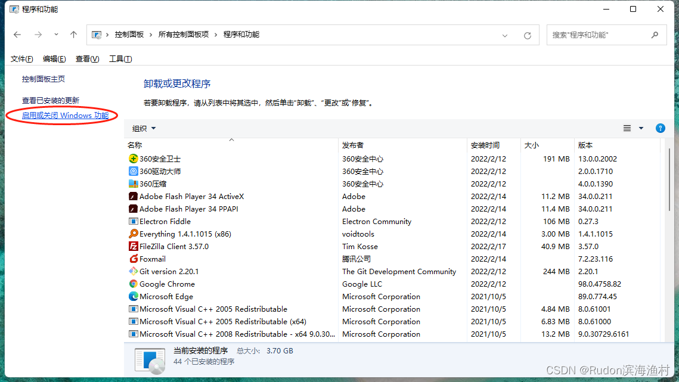Open the 查看(V) menu
The width and height of the screenshot is (679, 382).
click(87, 59)
